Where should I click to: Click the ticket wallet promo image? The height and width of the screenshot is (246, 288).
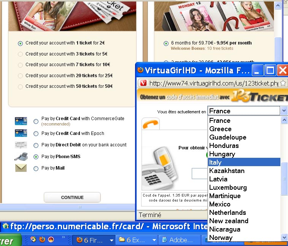tap(72, 16)
